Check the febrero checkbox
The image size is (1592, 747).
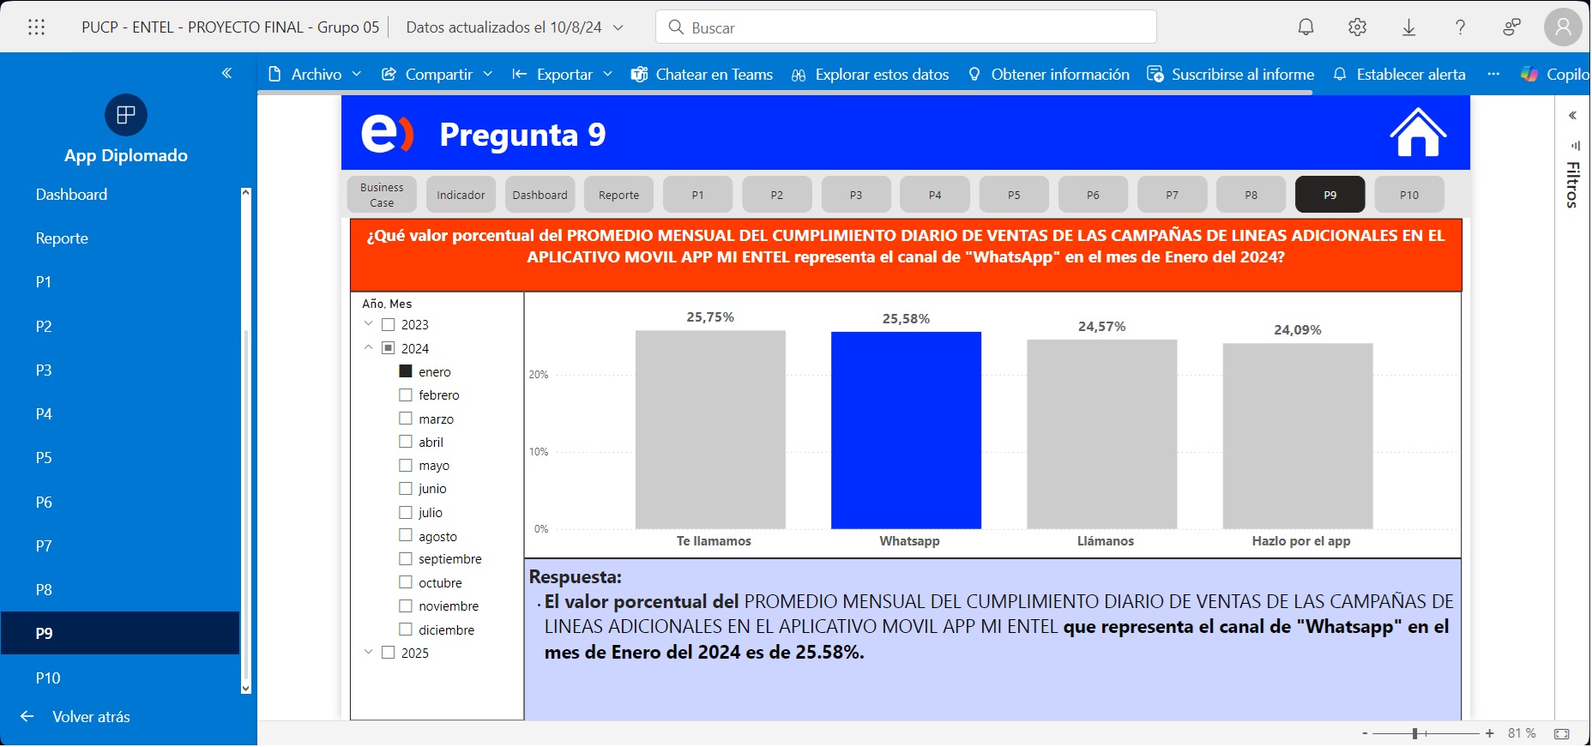pyautogui.click(x=407, y=395)
